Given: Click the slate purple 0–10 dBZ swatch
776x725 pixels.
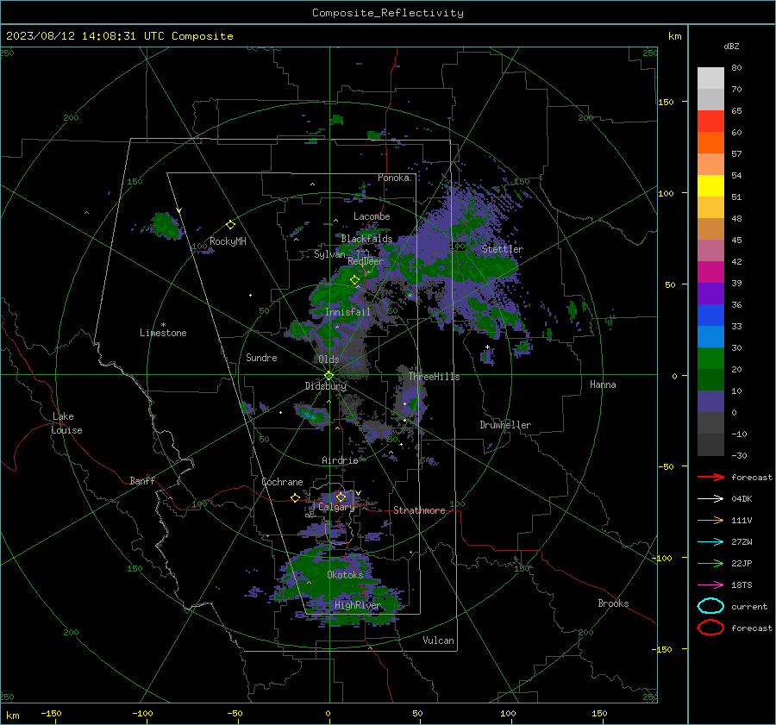Looking at the screenshot, I should click(x=710, y=402).
